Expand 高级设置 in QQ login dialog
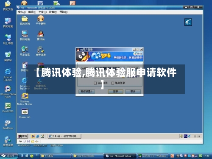The image size is (212, 159). [86, 92]
